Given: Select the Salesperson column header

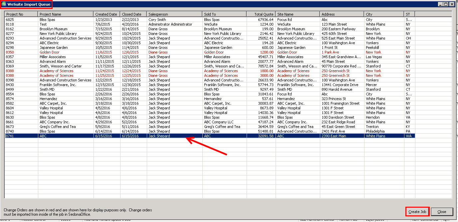Looking at the screenshot, I should click(x=175, y=14).
